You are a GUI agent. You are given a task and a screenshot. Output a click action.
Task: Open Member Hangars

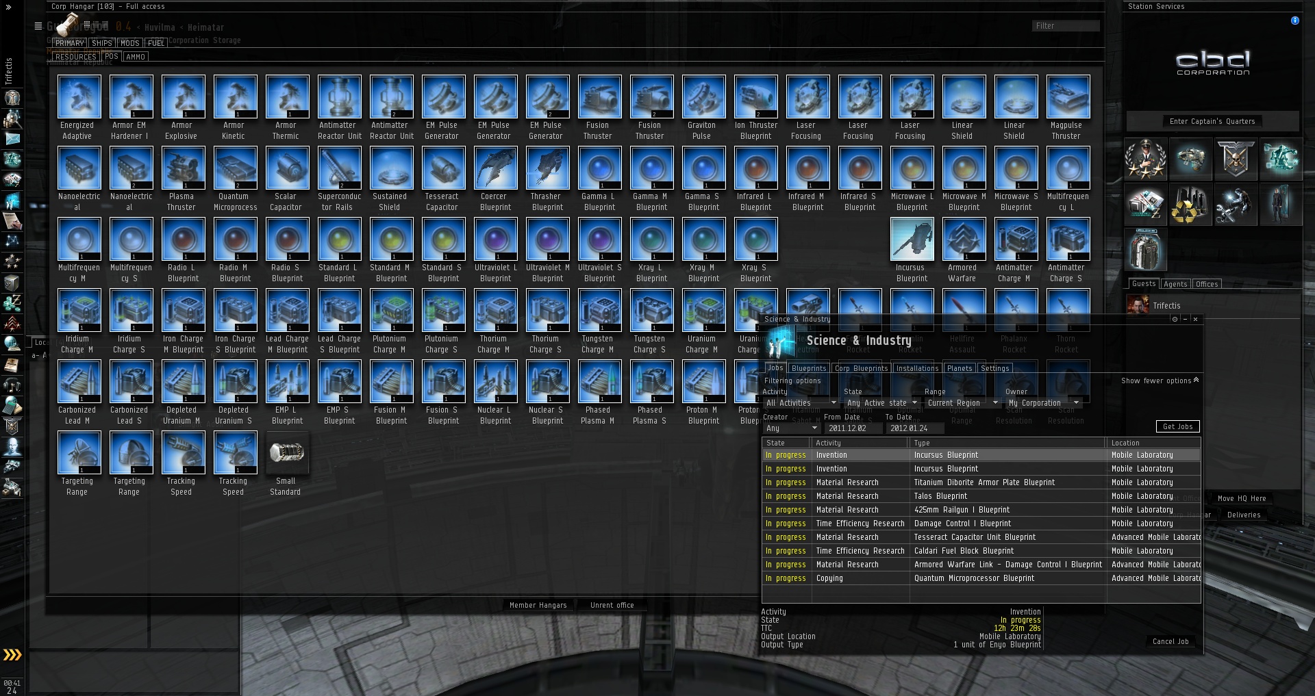(538, 605)
